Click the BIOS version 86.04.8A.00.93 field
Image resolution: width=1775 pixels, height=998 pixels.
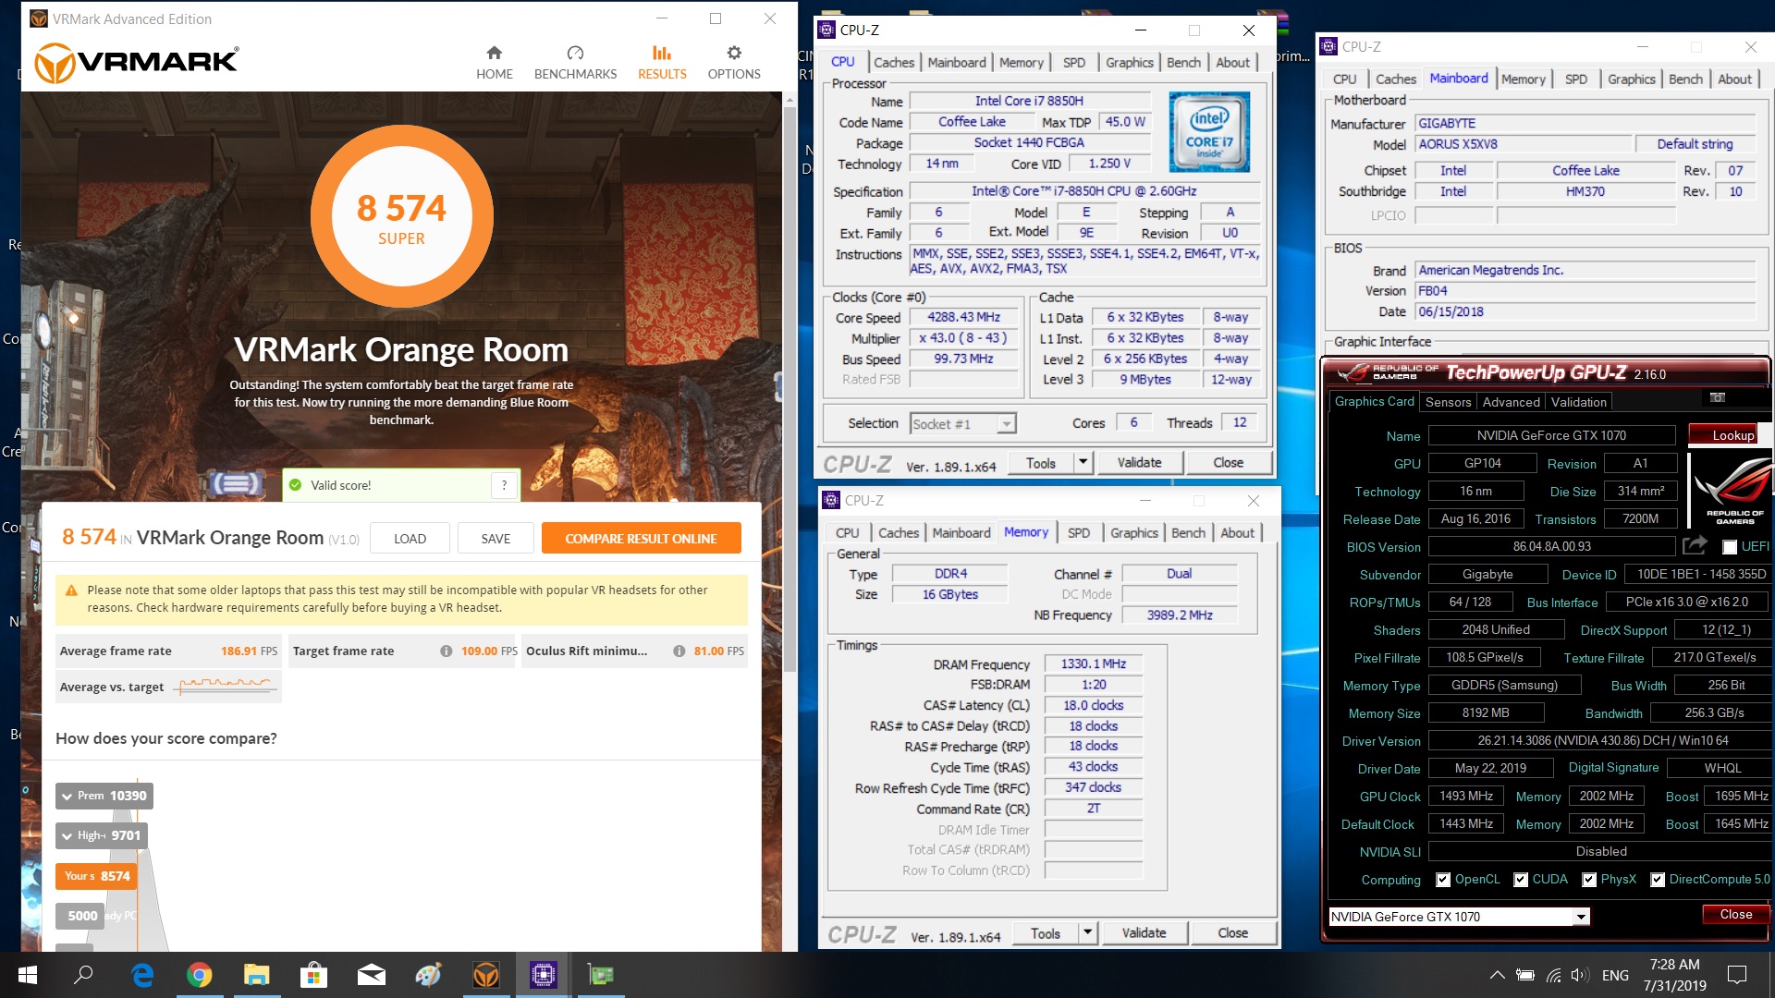coord(1551,546)
